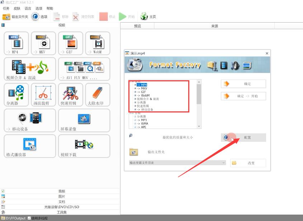The width and height of the screenshot is (303, 221).
Task: Switch to the 文档 category tab
Action: click(x=60, y=202)
